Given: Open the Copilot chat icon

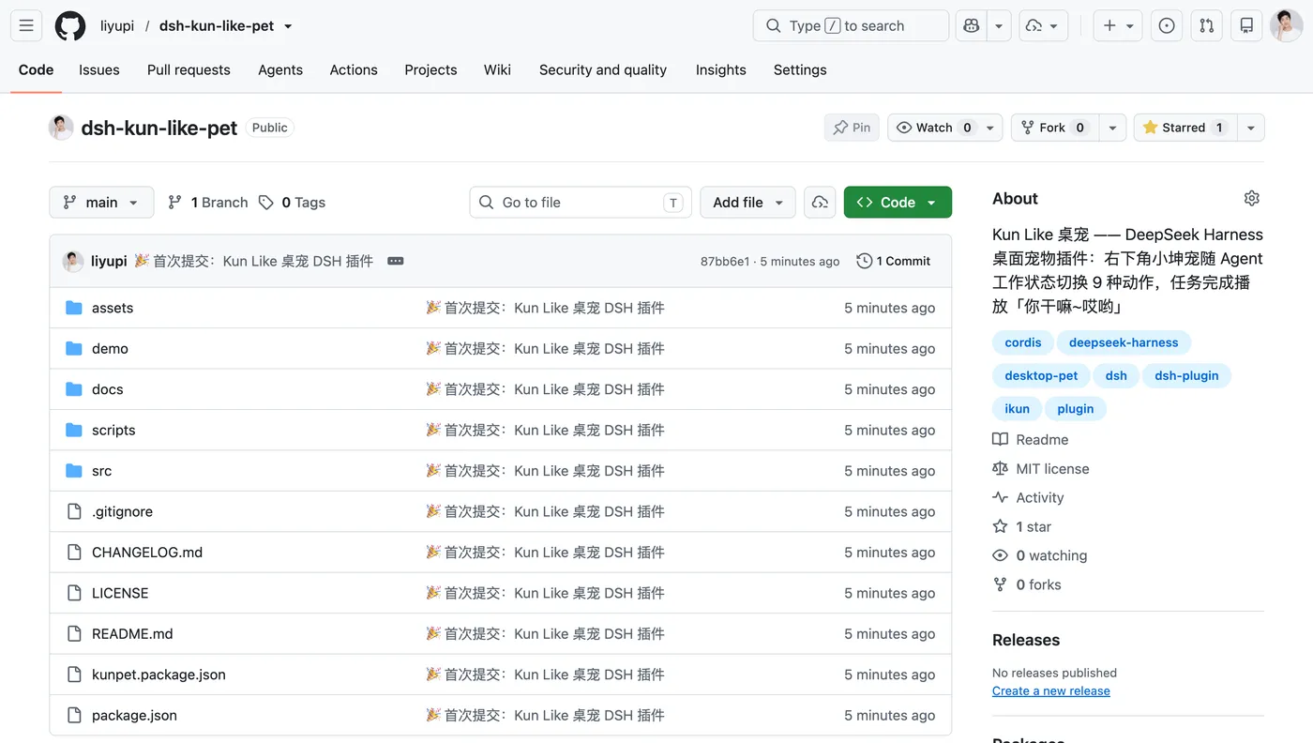Looking at the screenshot, I should (x=971, y=26).
